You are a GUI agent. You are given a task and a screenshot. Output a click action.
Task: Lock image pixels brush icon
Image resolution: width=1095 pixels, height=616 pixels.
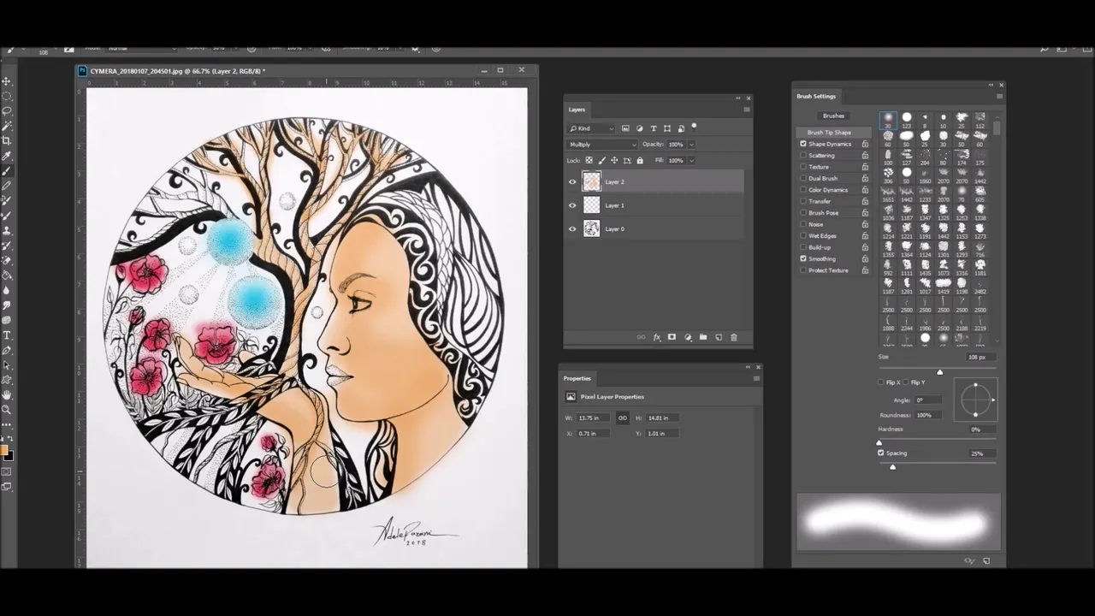[x=601, y=160]
